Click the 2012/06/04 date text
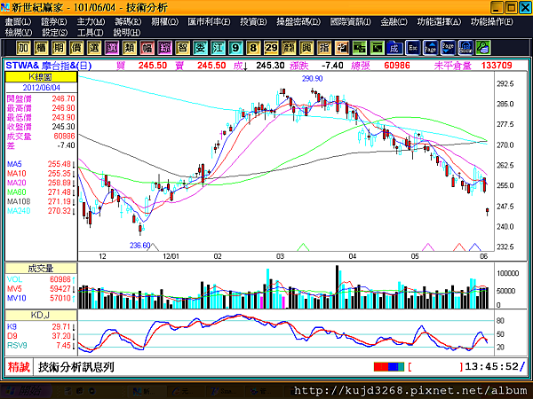533x399 pixels. (42, 88)
